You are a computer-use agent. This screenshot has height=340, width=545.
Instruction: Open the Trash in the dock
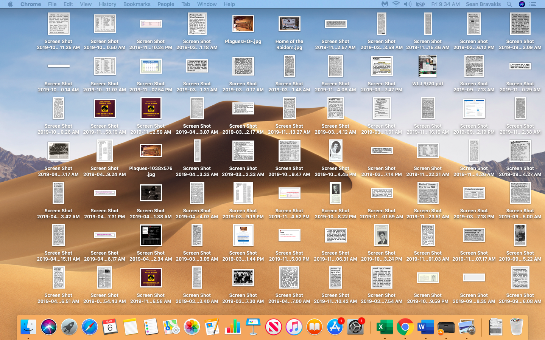[x=516, y=327]
